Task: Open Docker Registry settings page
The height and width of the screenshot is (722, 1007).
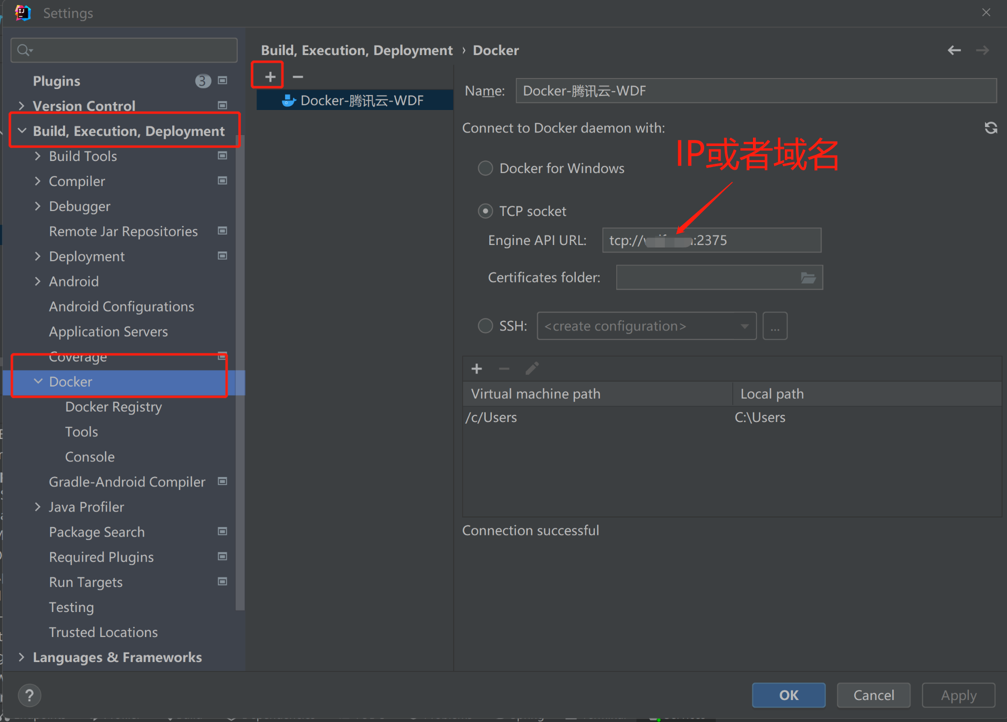Action: click(113, 406)
